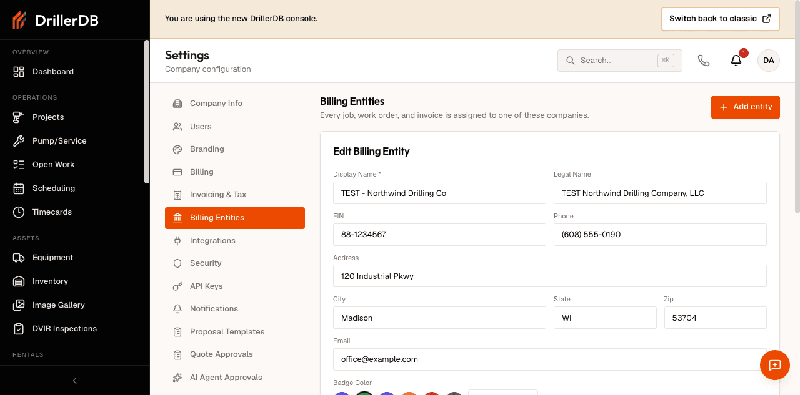This screenshot has width=800, height=395.
Task: Go to Projects in sidebar
Action: point(72,117)
